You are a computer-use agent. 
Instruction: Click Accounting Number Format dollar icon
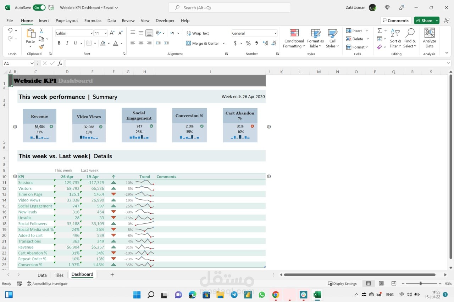coord(235,43)
